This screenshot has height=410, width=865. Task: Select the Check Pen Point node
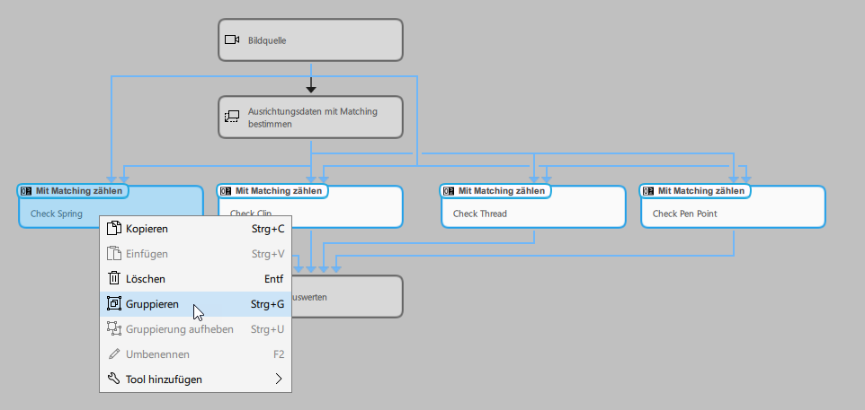(732, 214)
